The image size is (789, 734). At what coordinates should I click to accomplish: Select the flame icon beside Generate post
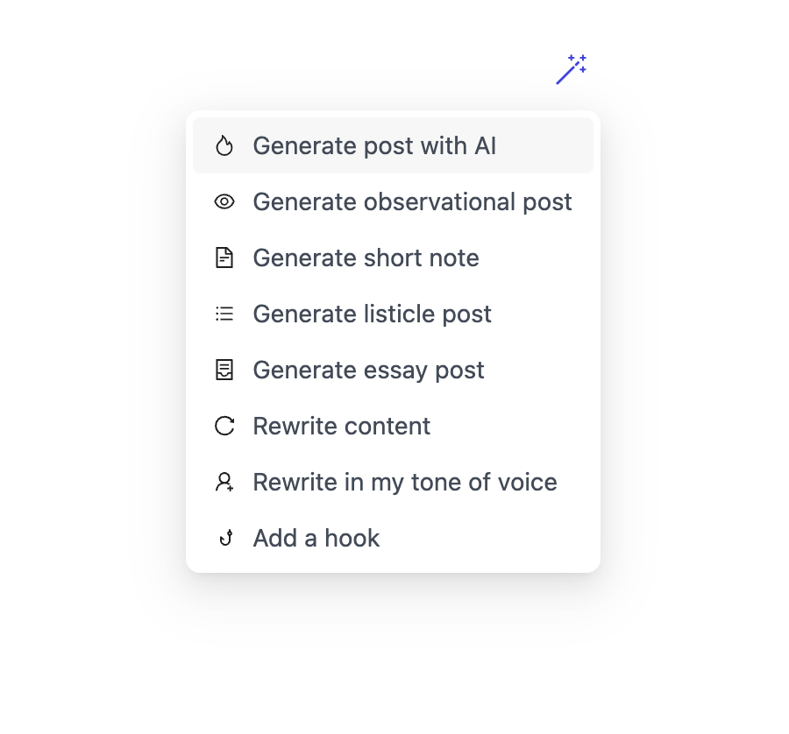point(224,145)
